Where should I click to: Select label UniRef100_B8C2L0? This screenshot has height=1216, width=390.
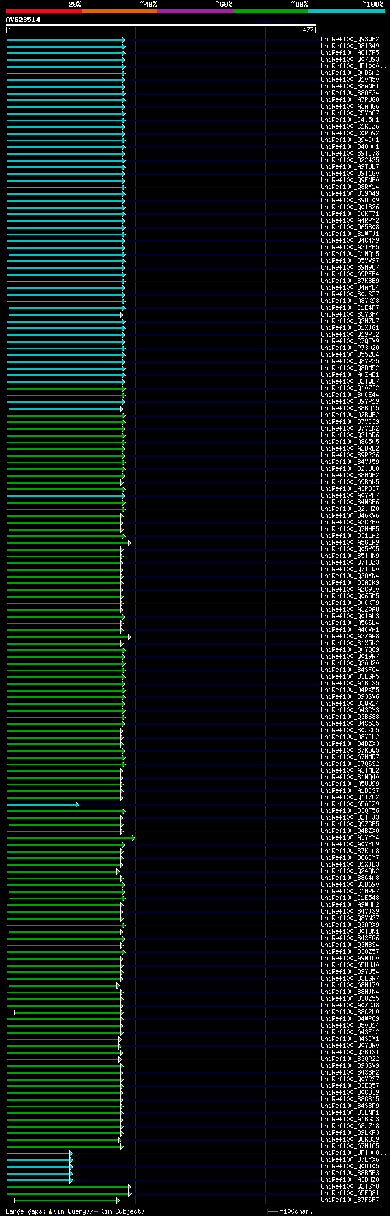(x=350, y=1012)
